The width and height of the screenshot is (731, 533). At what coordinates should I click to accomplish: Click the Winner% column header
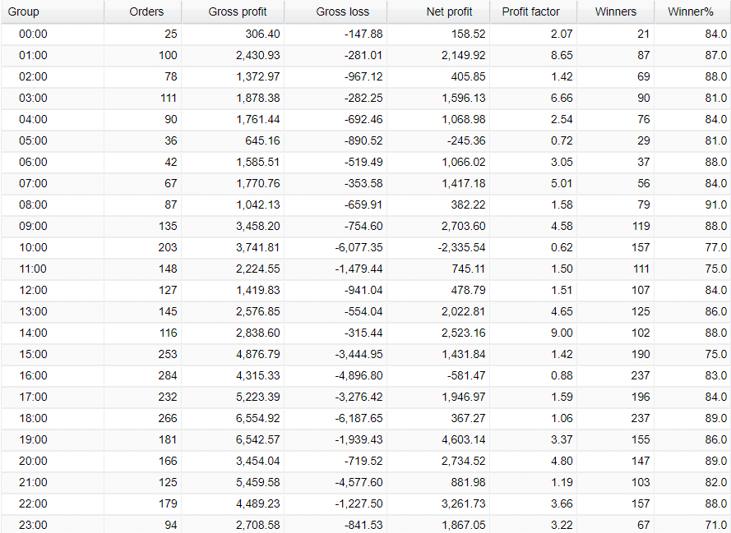pyautogui.click(x=691, y=11)
